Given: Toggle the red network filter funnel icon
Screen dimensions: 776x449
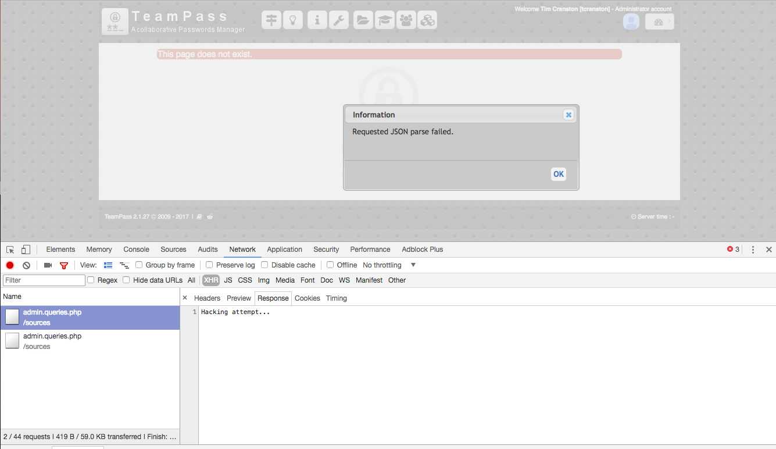Looking at the screenshot, I should tap(64, 265).
